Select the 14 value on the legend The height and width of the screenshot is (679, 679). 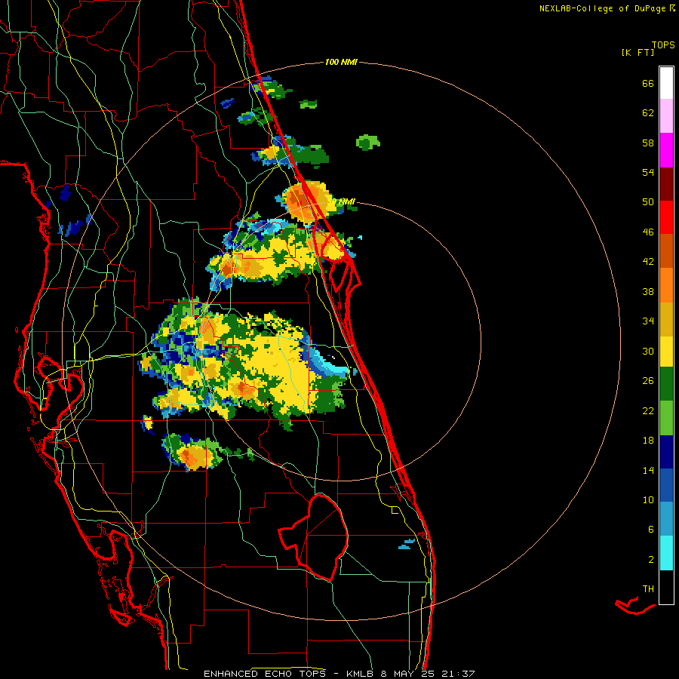point(648,470)
